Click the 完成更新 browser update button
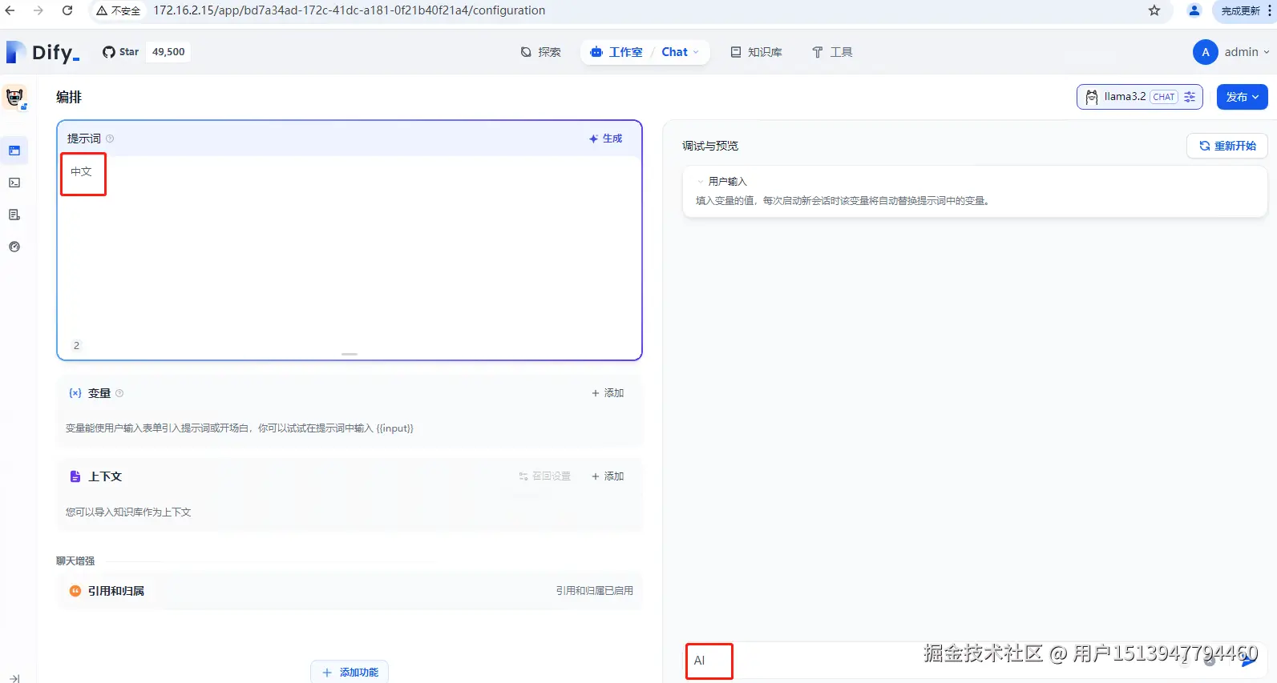Screen dimensions: 1277x683 [1240, 10]
